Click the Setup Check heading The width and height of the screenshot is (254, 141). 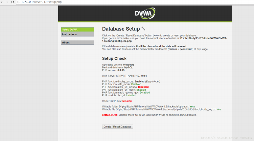point(114,59)
